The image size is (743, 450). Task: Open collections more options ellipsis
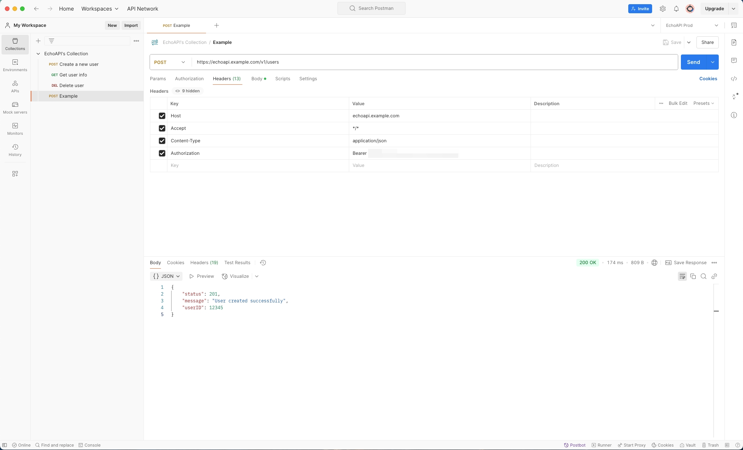136,41
